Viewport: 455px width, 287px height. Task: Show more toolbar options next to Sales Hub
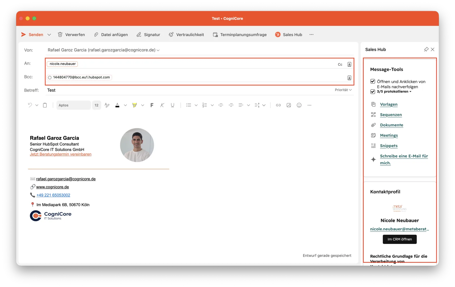(x=311, y=35)
